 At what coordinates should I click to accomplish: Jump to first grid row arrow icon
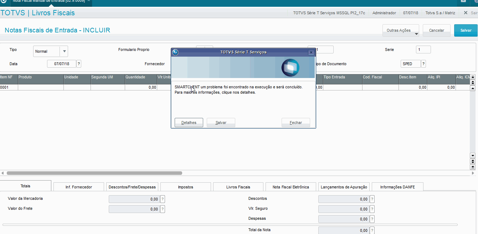pos(473,77)
